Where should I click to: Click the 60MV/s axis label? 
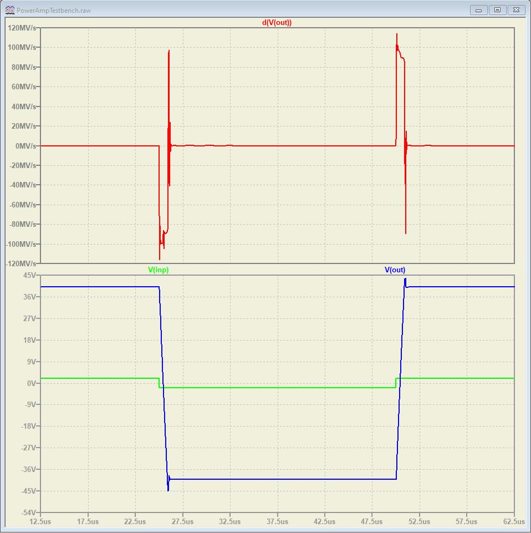tap(23, 87)
